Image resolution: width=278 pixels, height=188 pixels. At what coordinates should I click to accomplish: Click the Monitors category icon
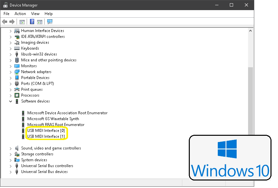point(17,66)
